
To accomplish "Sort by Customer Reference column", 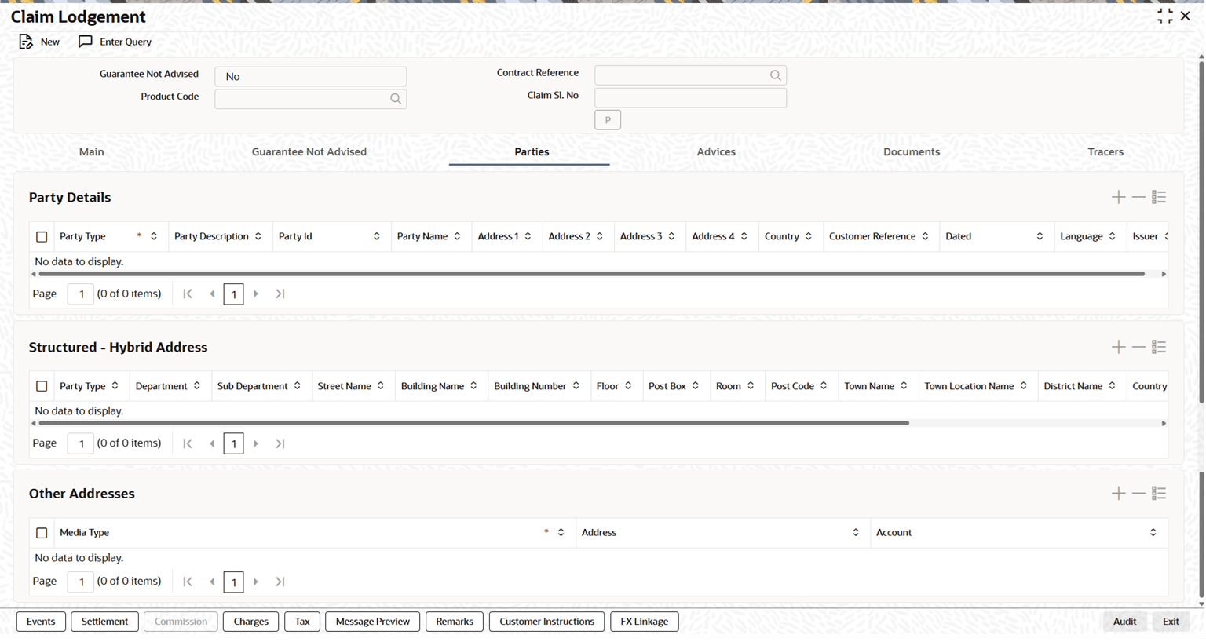I will [926, 236].
